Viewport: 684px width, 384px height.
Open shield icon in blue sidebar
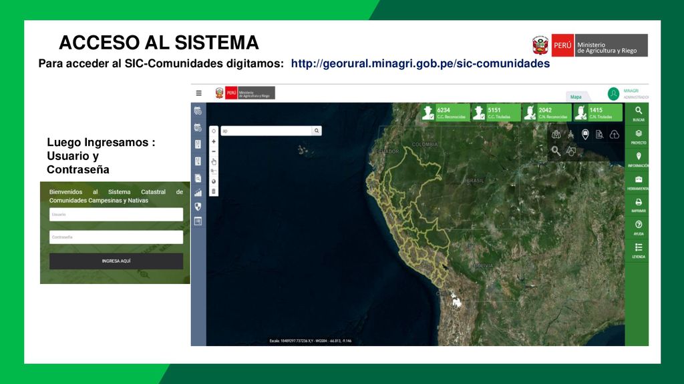(198, 207)
